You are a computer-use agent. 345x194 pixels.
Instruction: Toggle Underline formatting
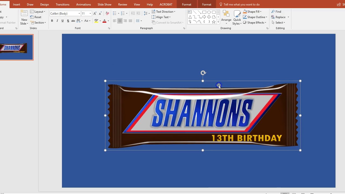63,21
